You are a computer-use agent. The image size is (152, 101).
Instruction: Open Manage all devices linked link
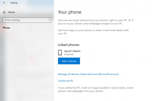(88, 74)
